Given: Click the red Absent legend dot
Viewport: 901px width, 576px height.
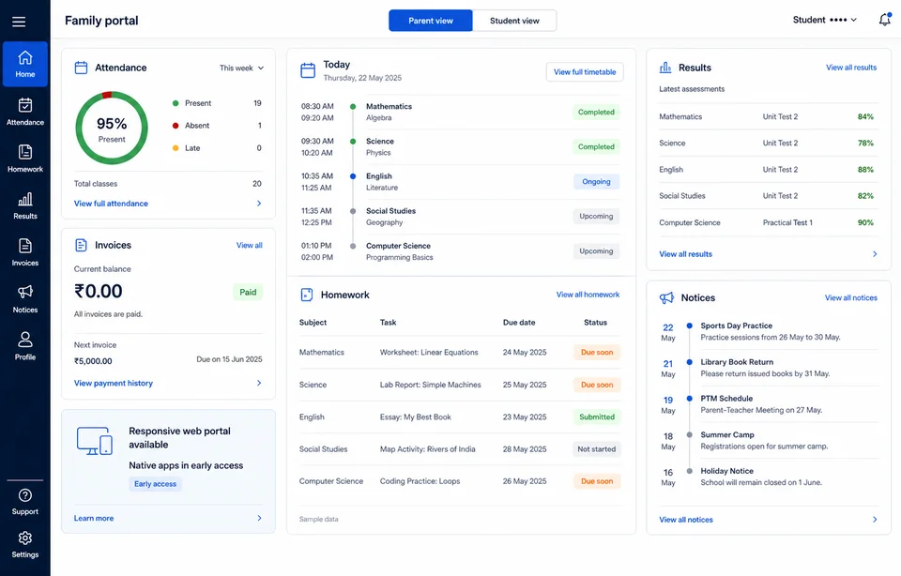Looking at the screenshot, I should 176,125.
